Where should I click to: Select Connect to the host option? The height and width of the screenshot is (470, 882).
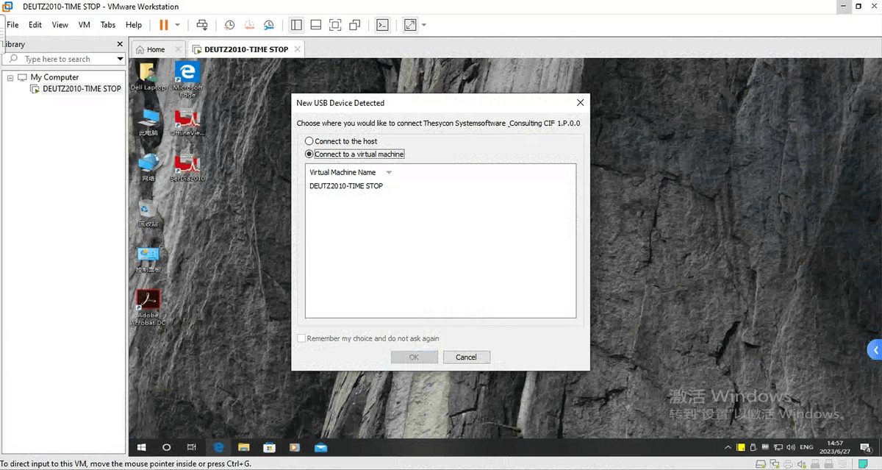tap(309, 141)
